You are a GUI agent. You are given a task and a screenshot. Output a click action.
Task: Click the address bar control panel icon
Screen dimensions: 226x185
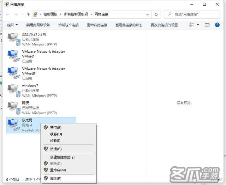(35, 14)
